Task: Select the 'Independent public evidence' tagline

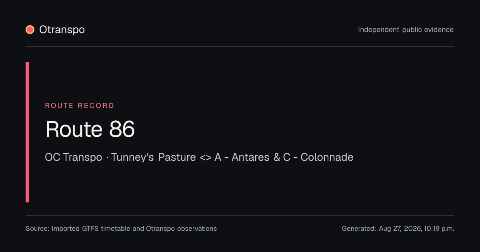Action: click(406, 30)
